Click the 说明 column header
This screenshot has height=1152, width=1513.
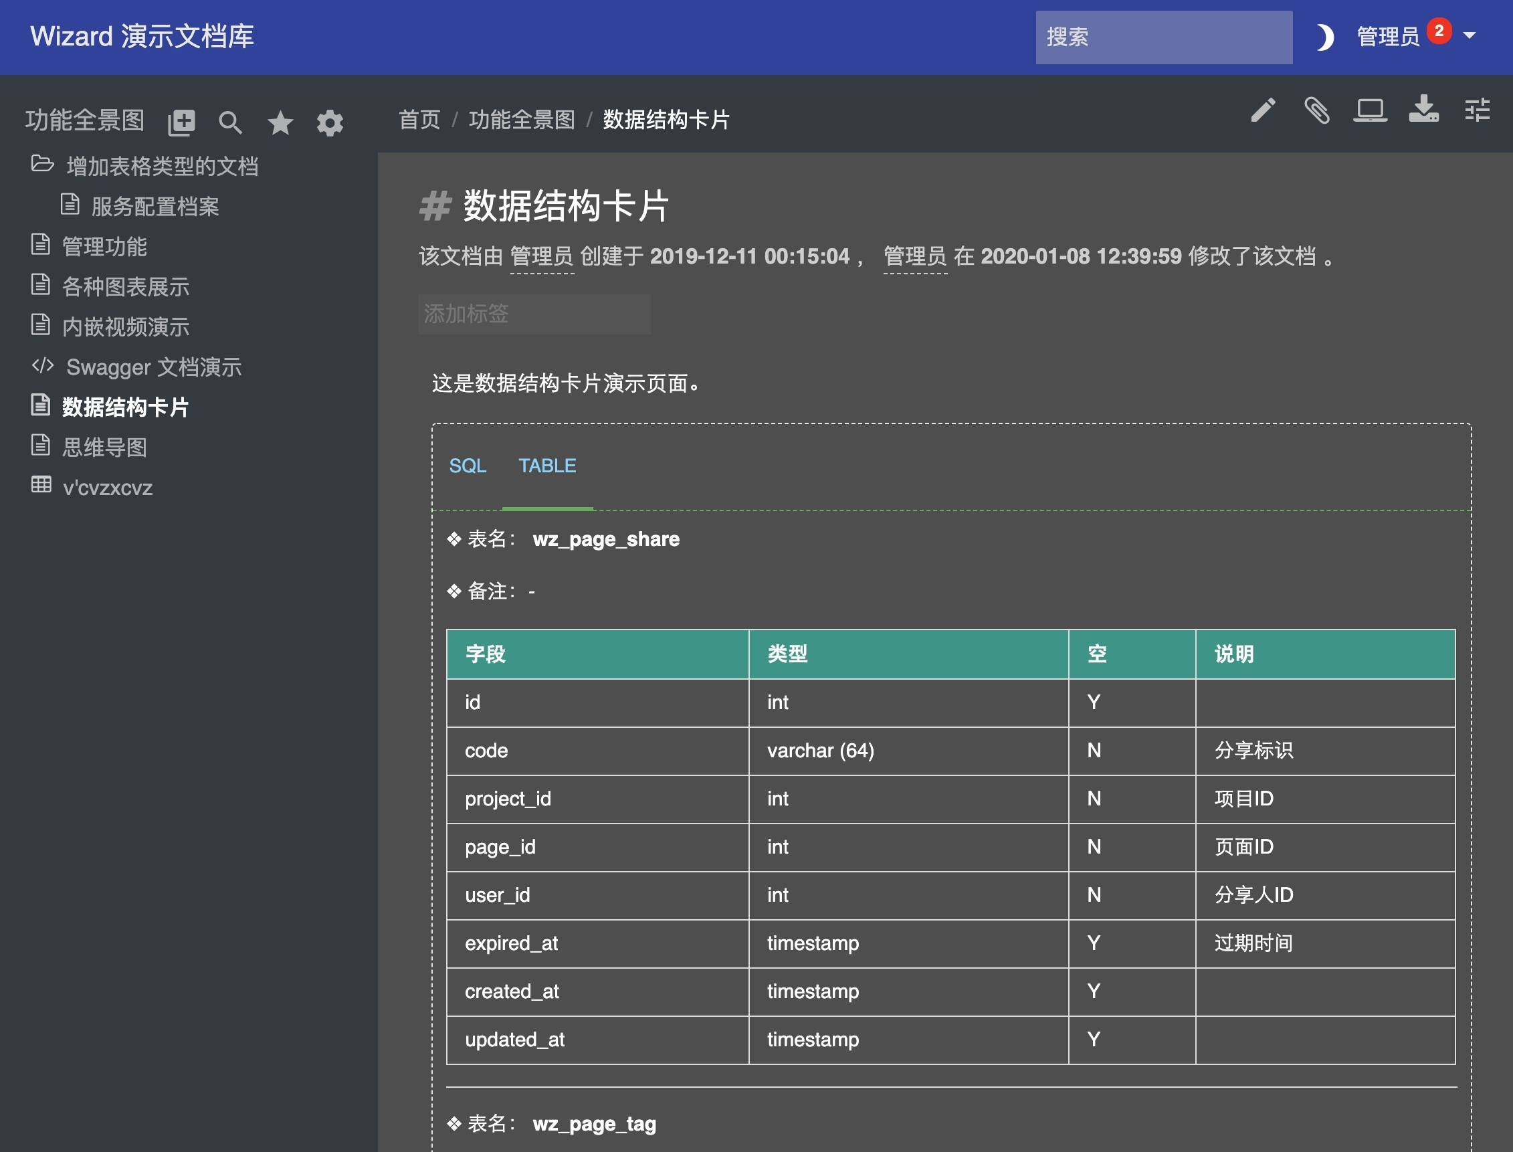point(1325,654)
